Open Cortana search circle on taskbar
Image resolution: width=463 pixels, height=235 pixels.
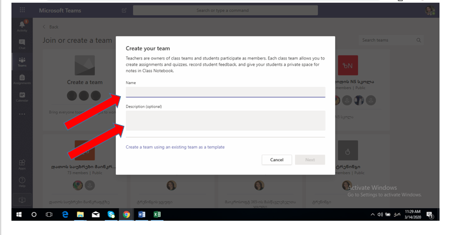coord(34,214)
